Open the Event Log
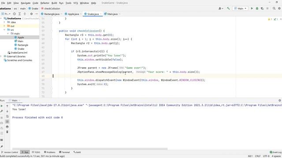The height and width of the screenshot is (158, 282). tap(275, 152)
